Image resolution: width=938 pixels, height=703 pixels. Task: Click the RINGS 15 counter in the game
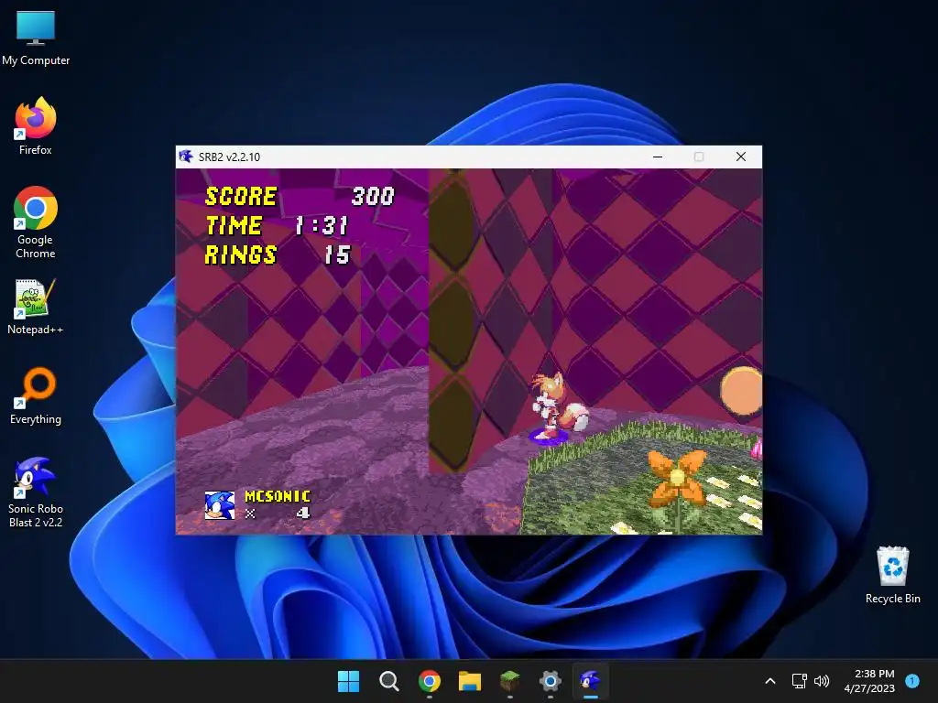tap(278, 254)
